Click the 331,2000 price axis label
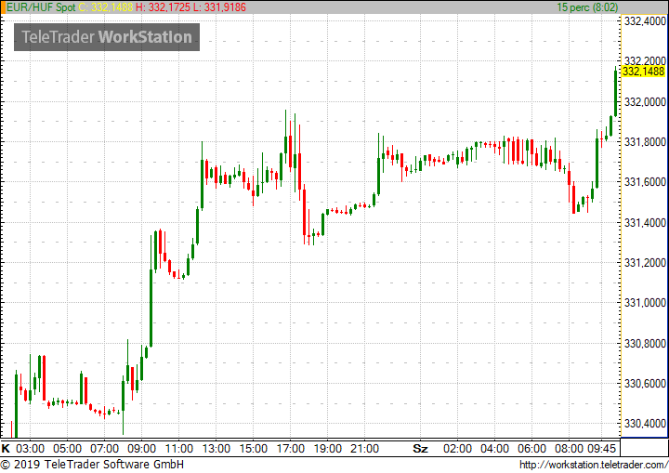Screen dimensions: 669x473 click(645, 263)
